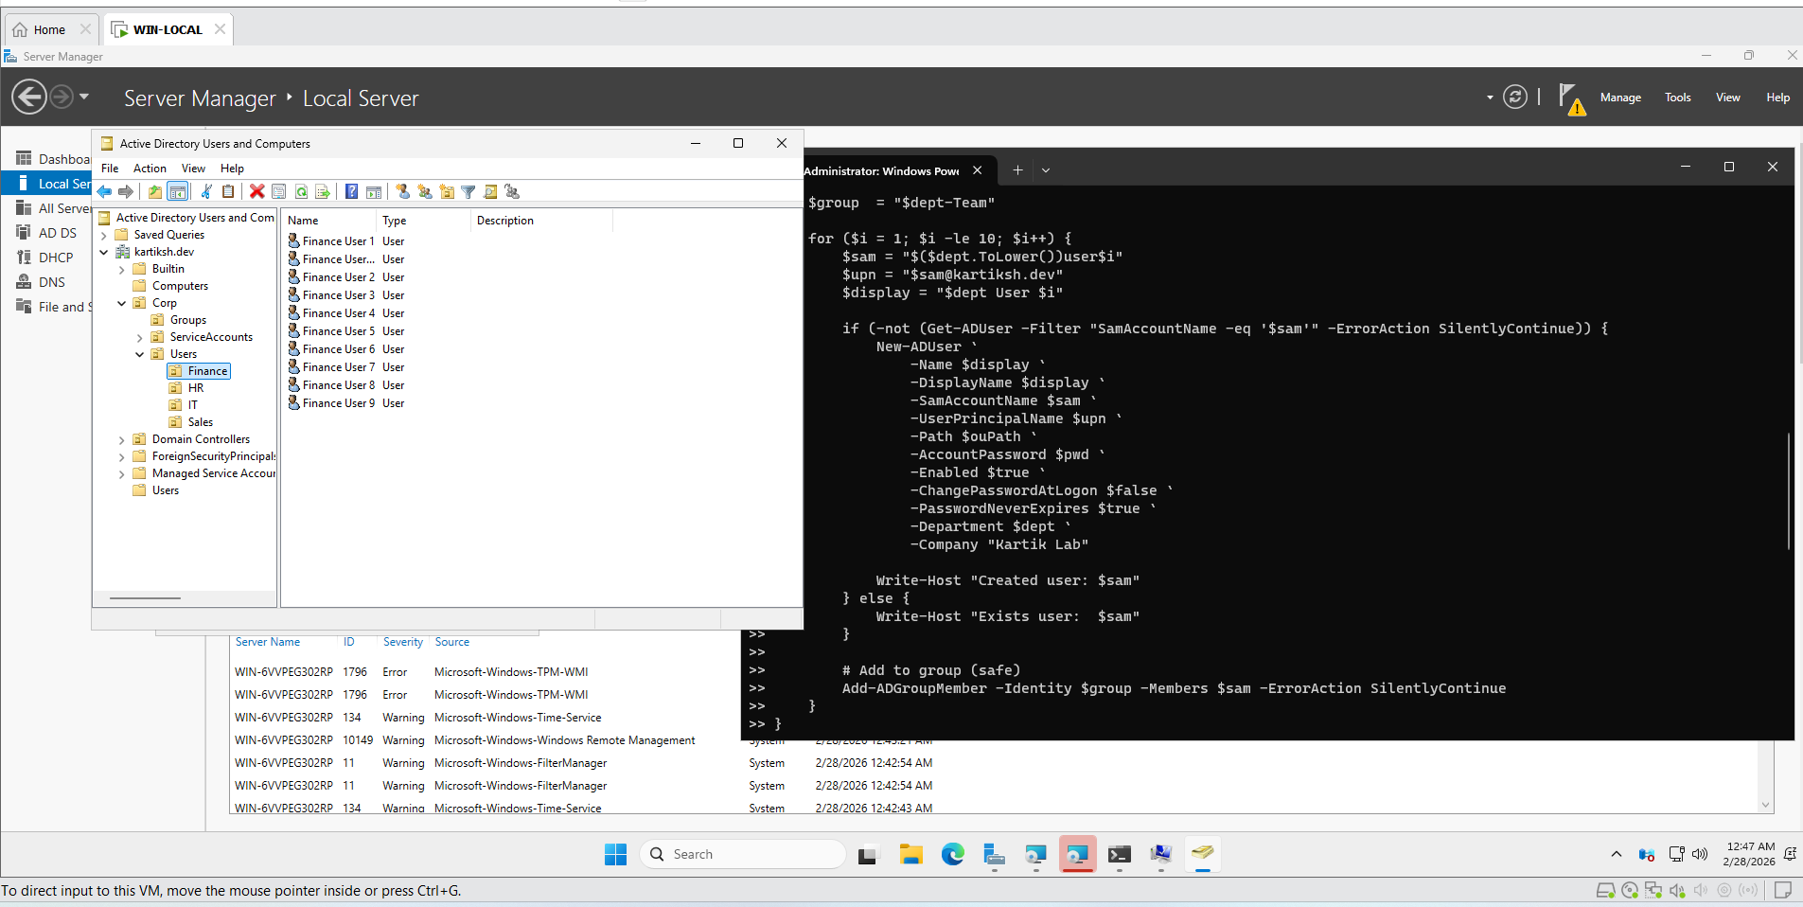Click Server Manager refresh icon
The height and width of the screenshot is (907, 1803).
tap(1515, 98)
